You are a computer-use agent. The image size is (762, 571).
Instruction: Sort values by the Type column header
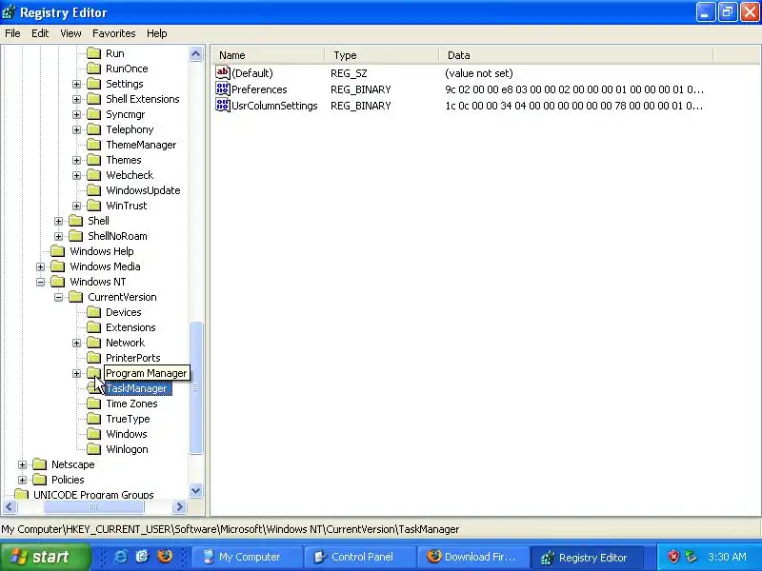pyautogui.click(x=382, y=55)
